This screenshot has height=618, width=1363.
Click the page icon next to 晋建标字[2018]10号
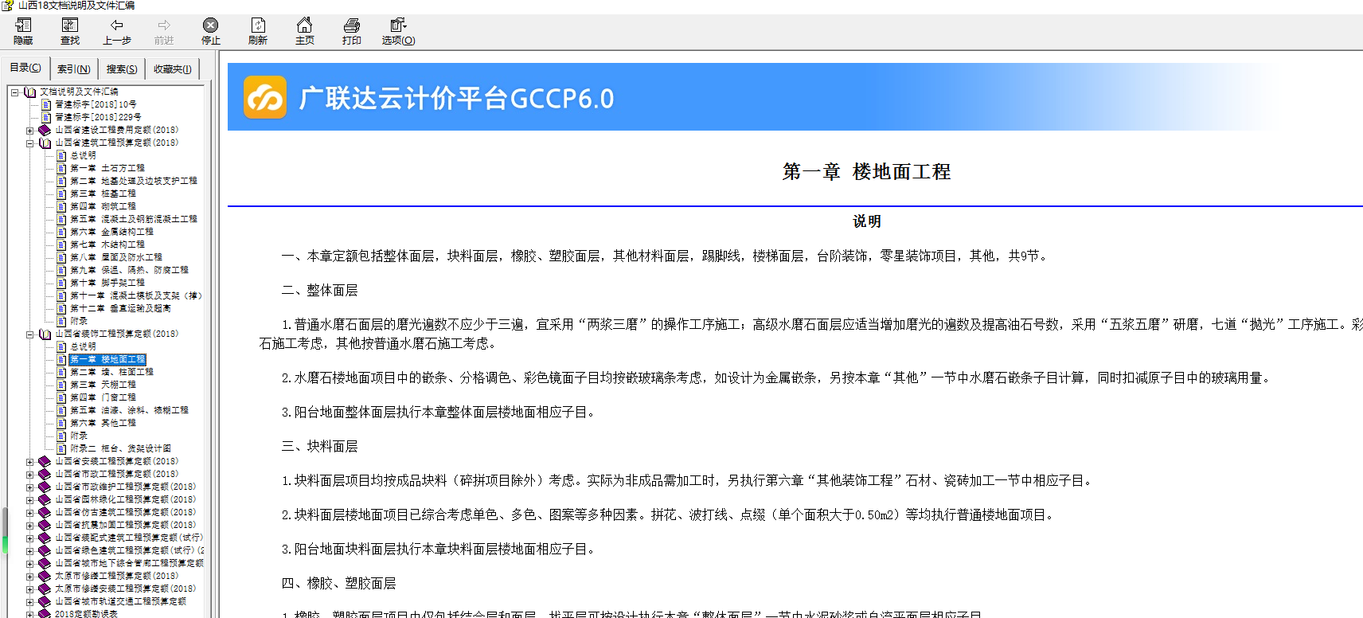[46, 104]
